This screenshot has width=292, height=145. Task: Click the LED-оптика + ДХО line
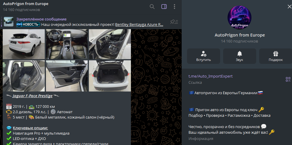pyautogui.click(x=29, y=139)
